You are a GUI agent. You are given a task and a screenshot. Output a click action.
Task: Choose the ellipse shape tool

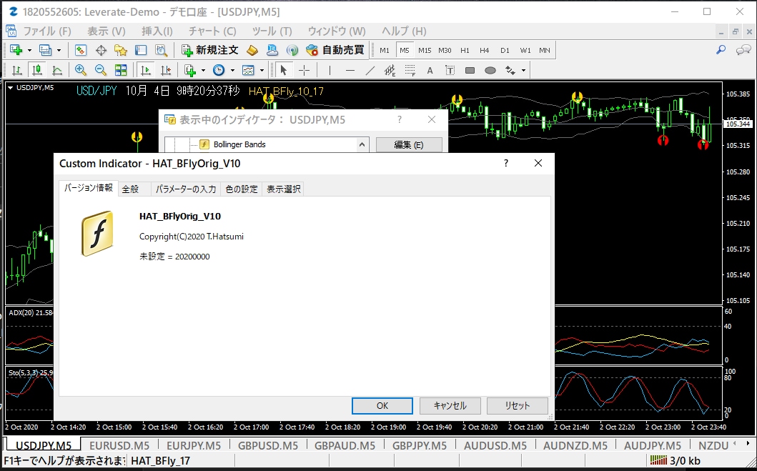pyautogui.click(x=490, y=71)
